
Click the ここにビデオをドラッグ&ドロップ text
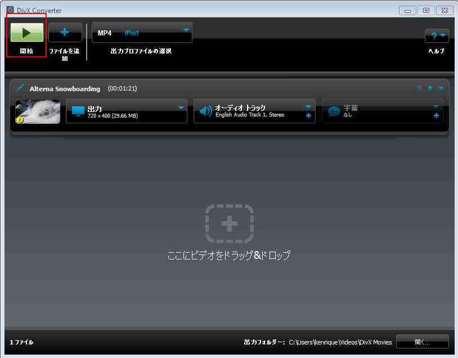point(229,255)
